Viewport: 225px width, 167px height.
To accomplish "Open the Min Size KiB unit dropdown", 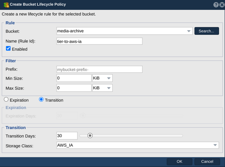I will [x=102, y=78].
